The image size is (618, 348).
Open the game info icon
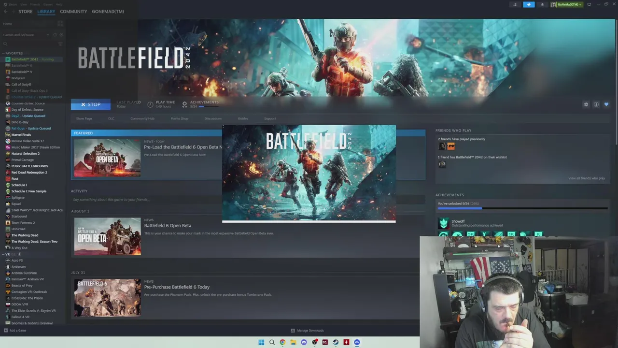pyautogui.click(x=596, y=104)
